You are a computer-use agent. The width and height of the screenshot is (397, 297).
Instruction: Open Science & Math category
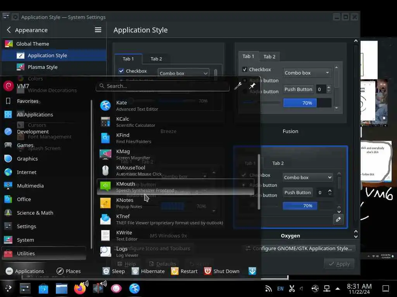coord(44,213)
